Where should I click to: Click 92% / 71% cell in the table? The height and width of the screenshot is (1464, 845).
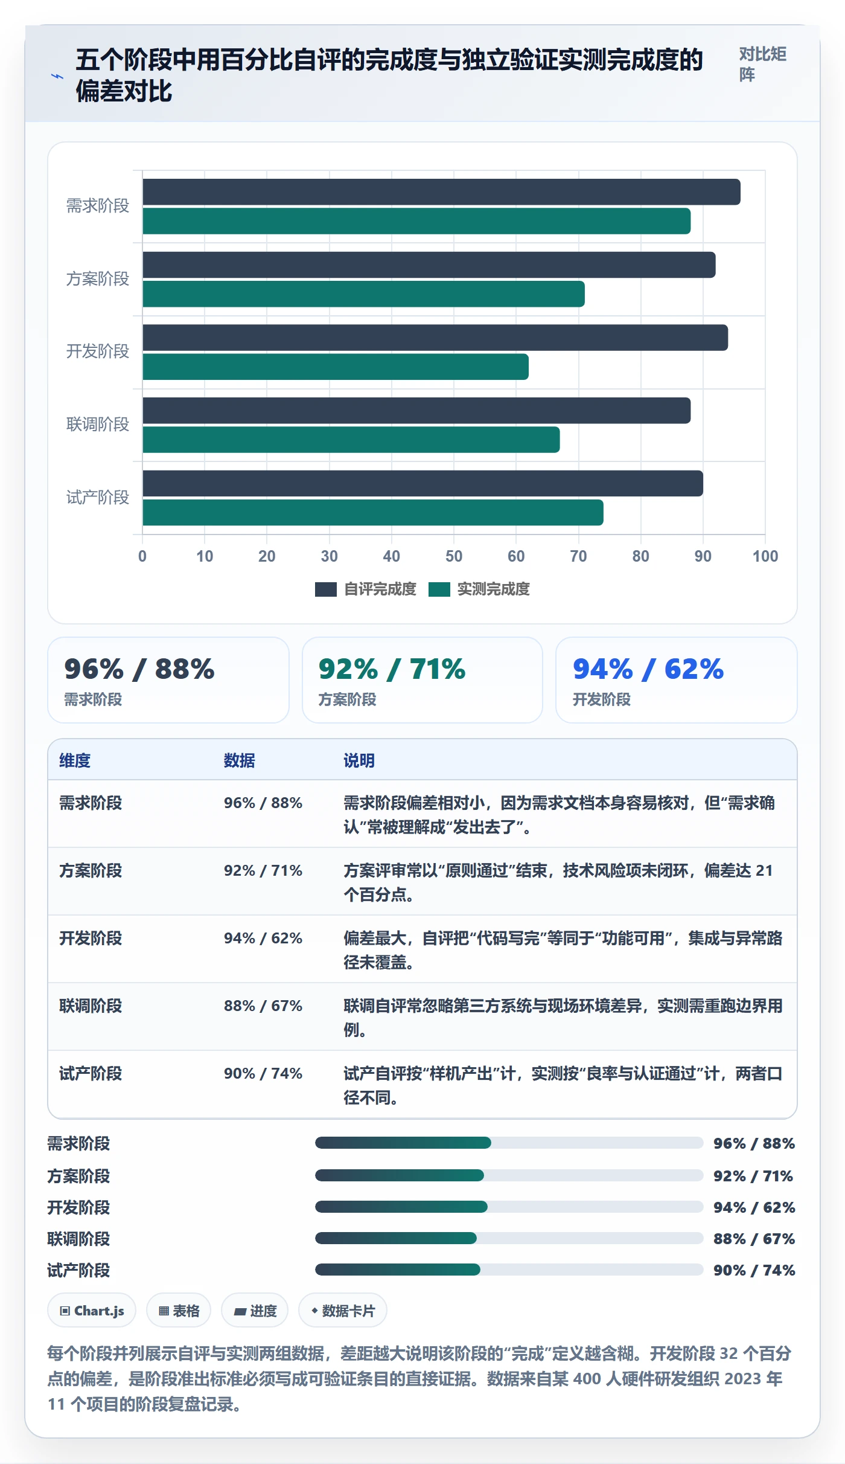coord(263,870)
